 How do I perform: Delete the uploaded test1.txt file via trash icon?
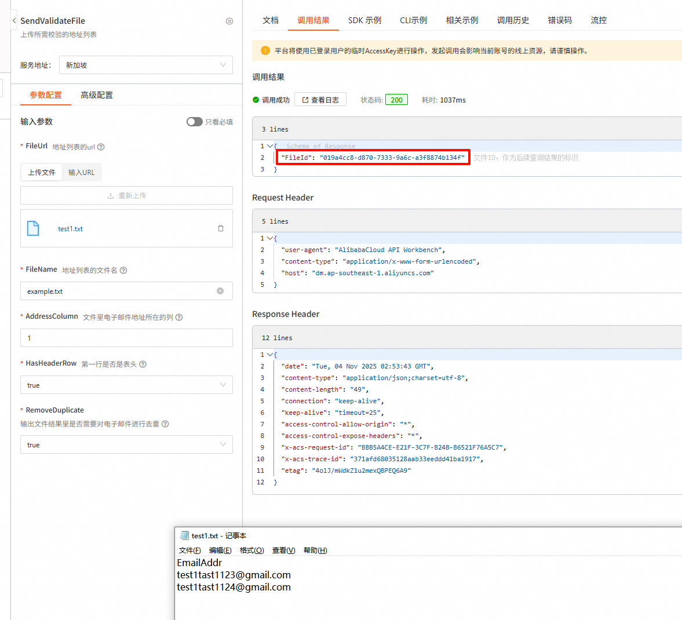221,228
